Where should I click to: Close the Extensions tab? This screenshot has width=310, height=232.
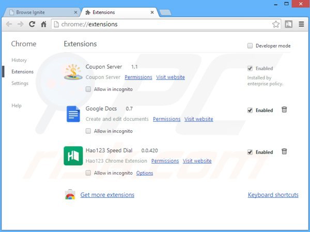(x=152, y=12)
